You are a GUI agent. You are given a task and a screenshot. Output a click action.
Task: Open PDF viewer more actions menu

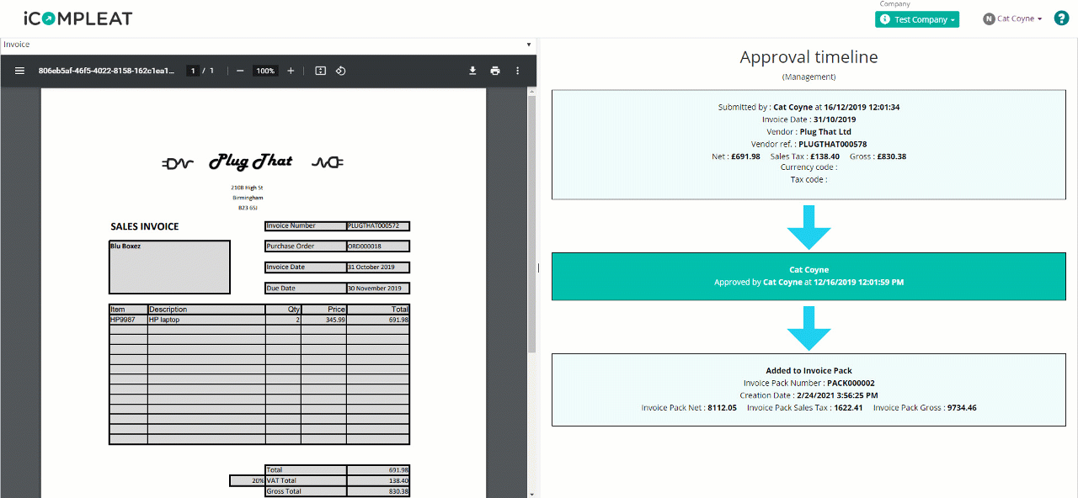coord(518,71)
